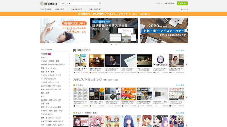Click the right arrow on the デザイン ranking row
The image size is (227, 127).
pos(186,97)
